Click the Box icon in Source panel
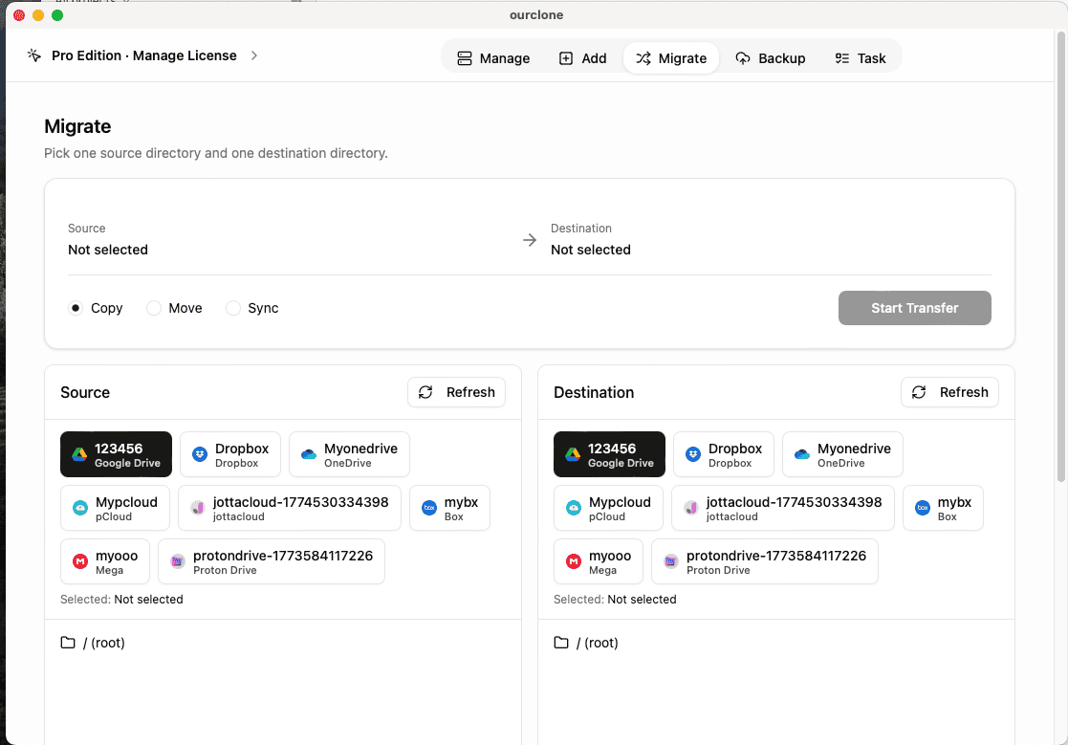 pos(429,508)
